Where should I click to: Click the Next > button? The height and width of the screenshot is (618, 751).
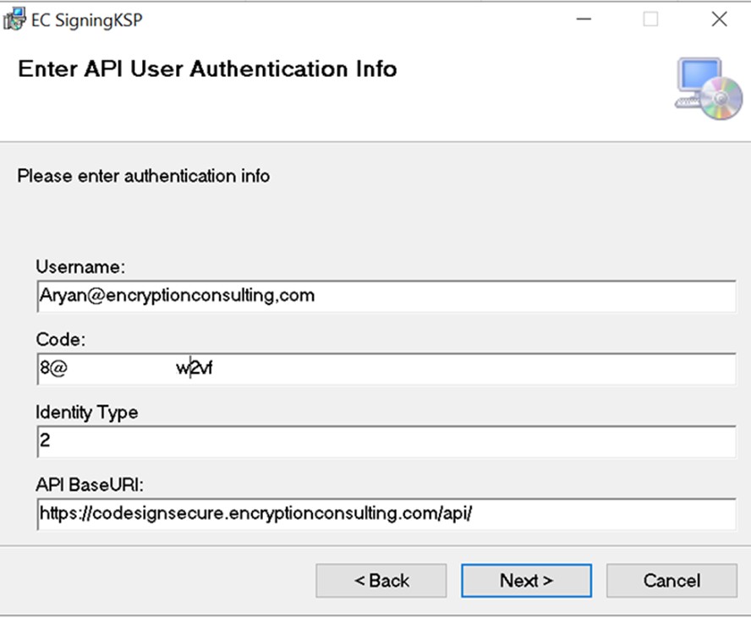point(526,580)
